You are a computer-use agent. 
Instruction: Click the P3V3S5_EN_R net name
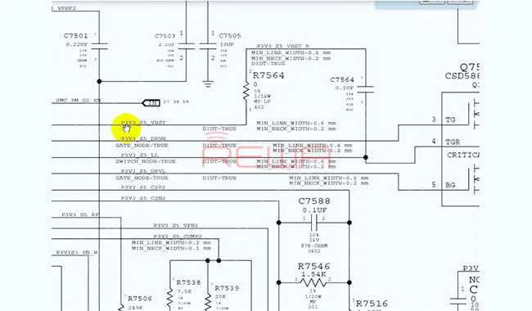[77, 253]
